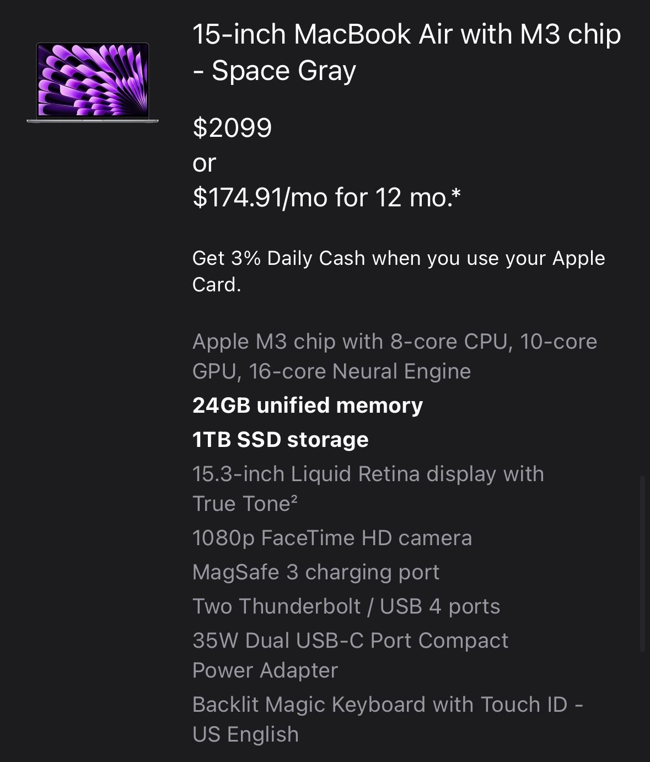
Task: Click the US English keyboard language text
Action: pyautogui.click(x=245, y=734)
